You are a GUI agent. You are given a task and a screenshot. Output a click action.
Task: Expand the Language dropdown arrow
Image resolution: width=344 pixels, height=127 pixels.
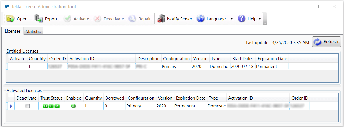click(x=231, y=19)
